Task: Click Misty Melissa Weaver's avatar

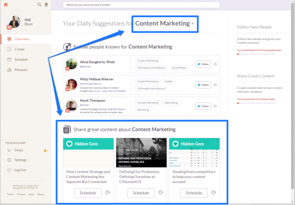Action: (71, 84)
